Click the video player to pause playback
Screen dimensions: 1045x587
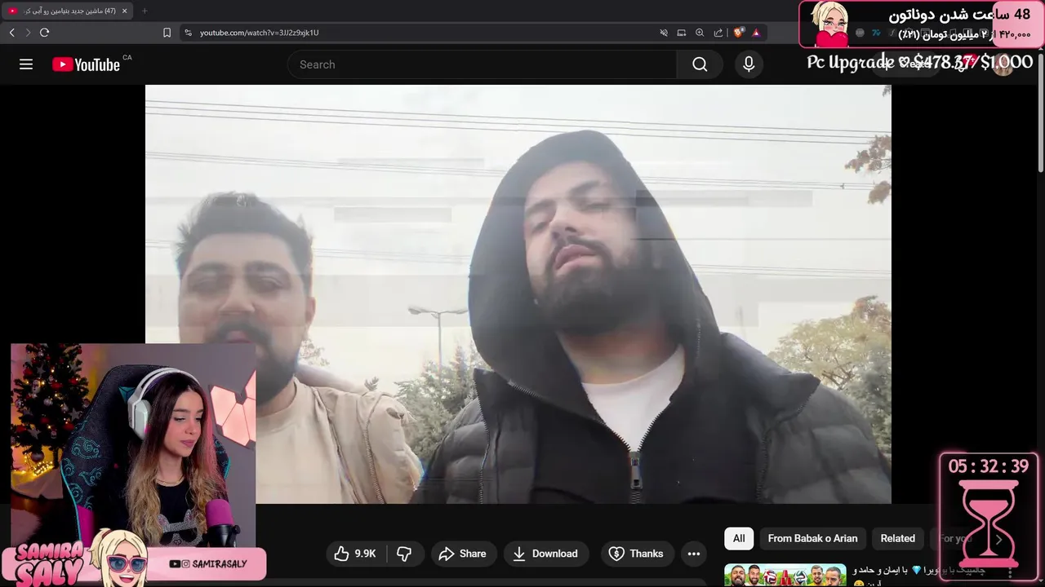[518, 293]
